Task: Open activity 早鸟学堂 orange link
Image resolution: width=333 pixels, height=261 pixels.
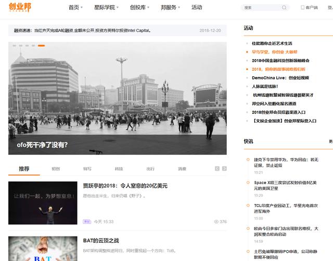Action: coord(274,52)
